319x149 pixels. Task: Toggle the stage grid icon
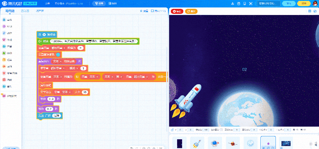310,11
